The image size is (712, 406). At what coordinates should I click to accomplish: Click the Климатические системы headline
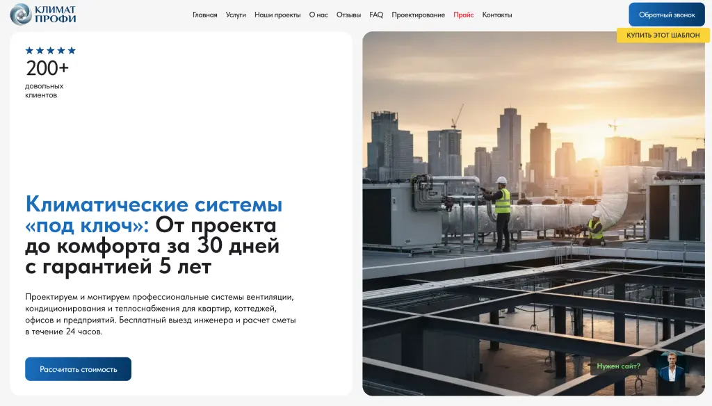tap(154, 235)
